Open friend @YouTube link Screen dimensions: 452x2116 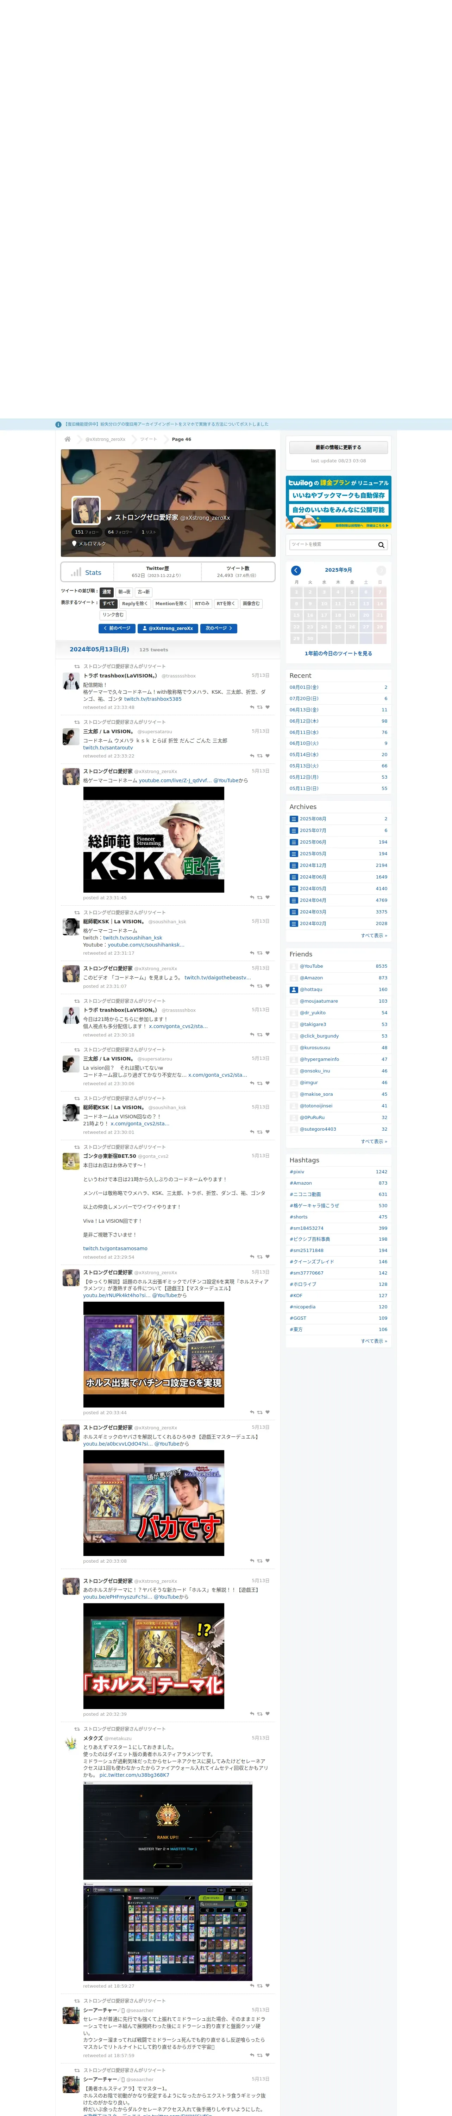(312, 967)
